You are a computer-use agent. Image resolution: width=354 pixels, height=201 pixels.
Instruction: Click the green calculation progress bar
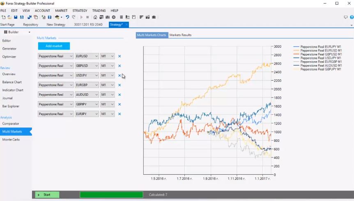112,195
